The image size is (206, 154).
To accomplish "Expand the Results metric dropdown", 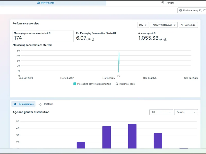I will 186,112.
